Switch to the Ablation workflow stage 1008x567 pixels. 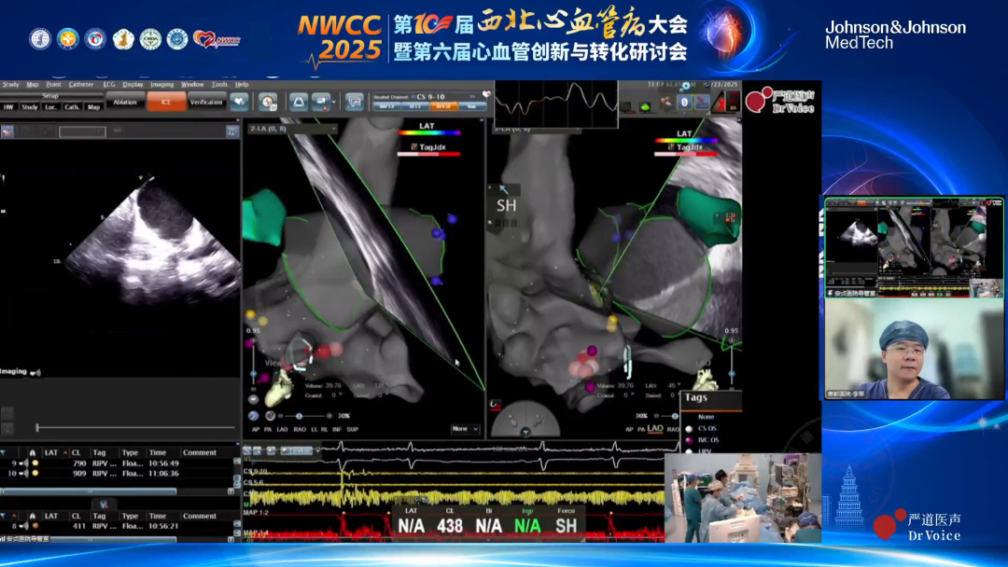click(x=125, y=102)
